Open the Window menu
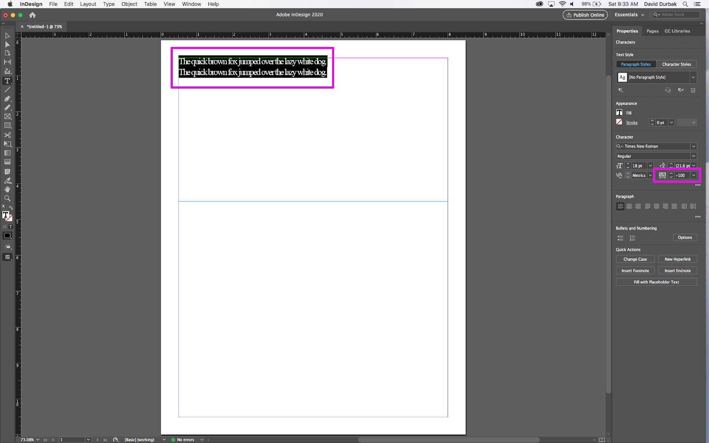The height and width of the screenshot is (443, 709). tap(191, 4)
